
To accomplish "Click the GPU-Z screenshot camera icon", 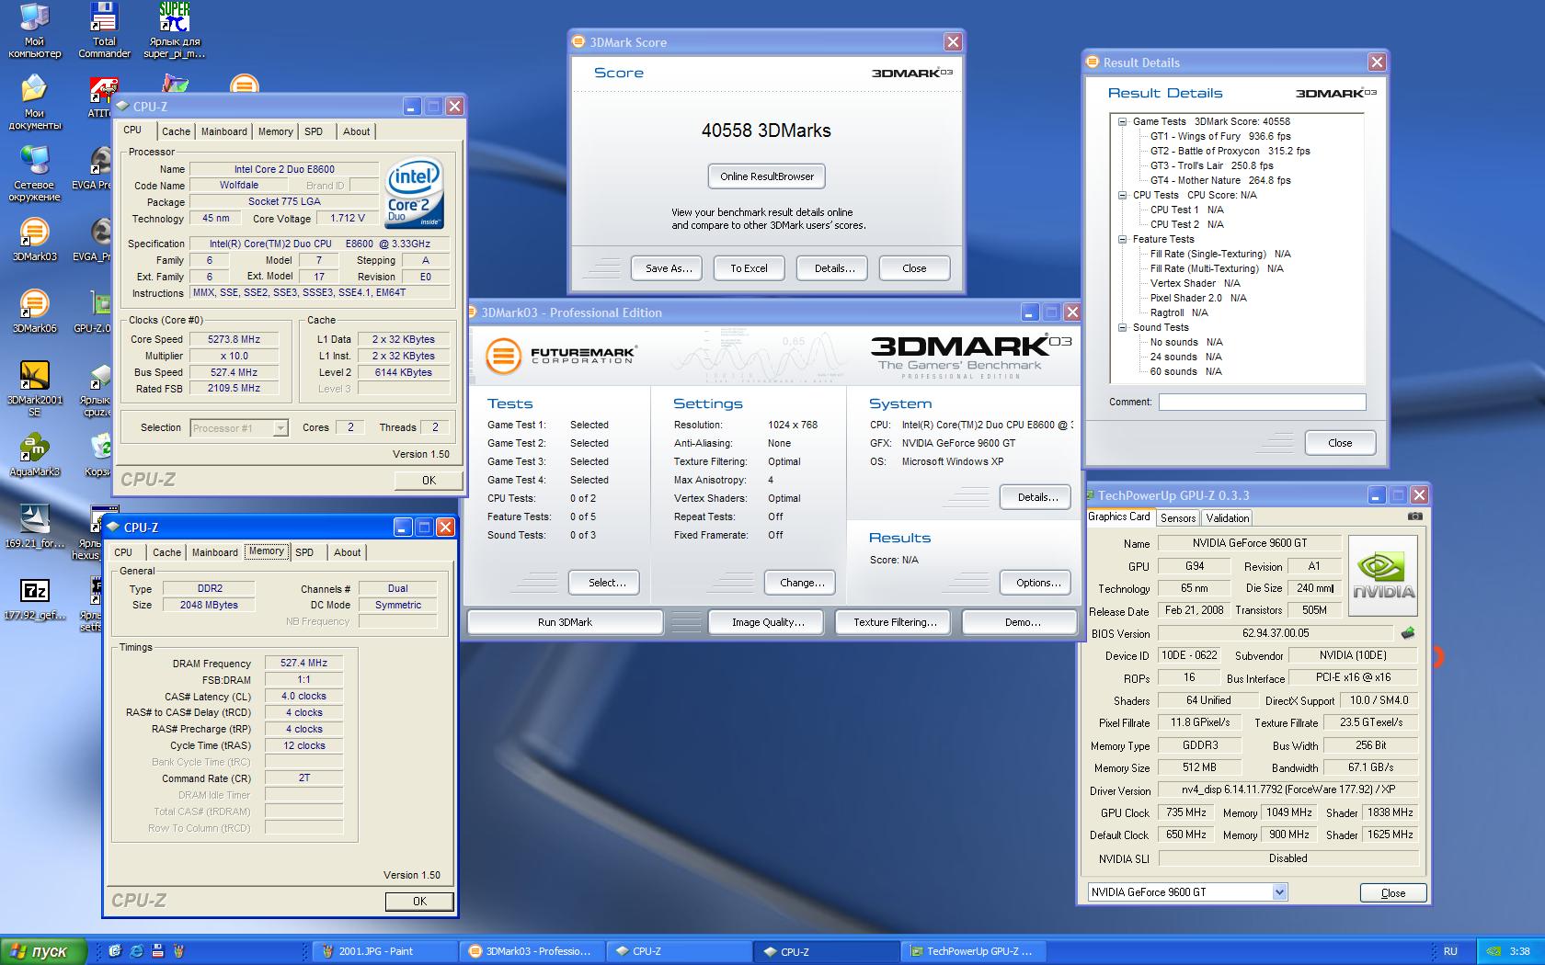I will click(x=1415, y=517).
